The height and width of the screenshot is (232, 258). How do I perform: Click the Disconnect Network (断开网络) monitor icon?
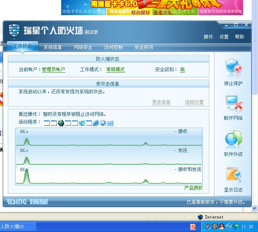tap(233, 103)
